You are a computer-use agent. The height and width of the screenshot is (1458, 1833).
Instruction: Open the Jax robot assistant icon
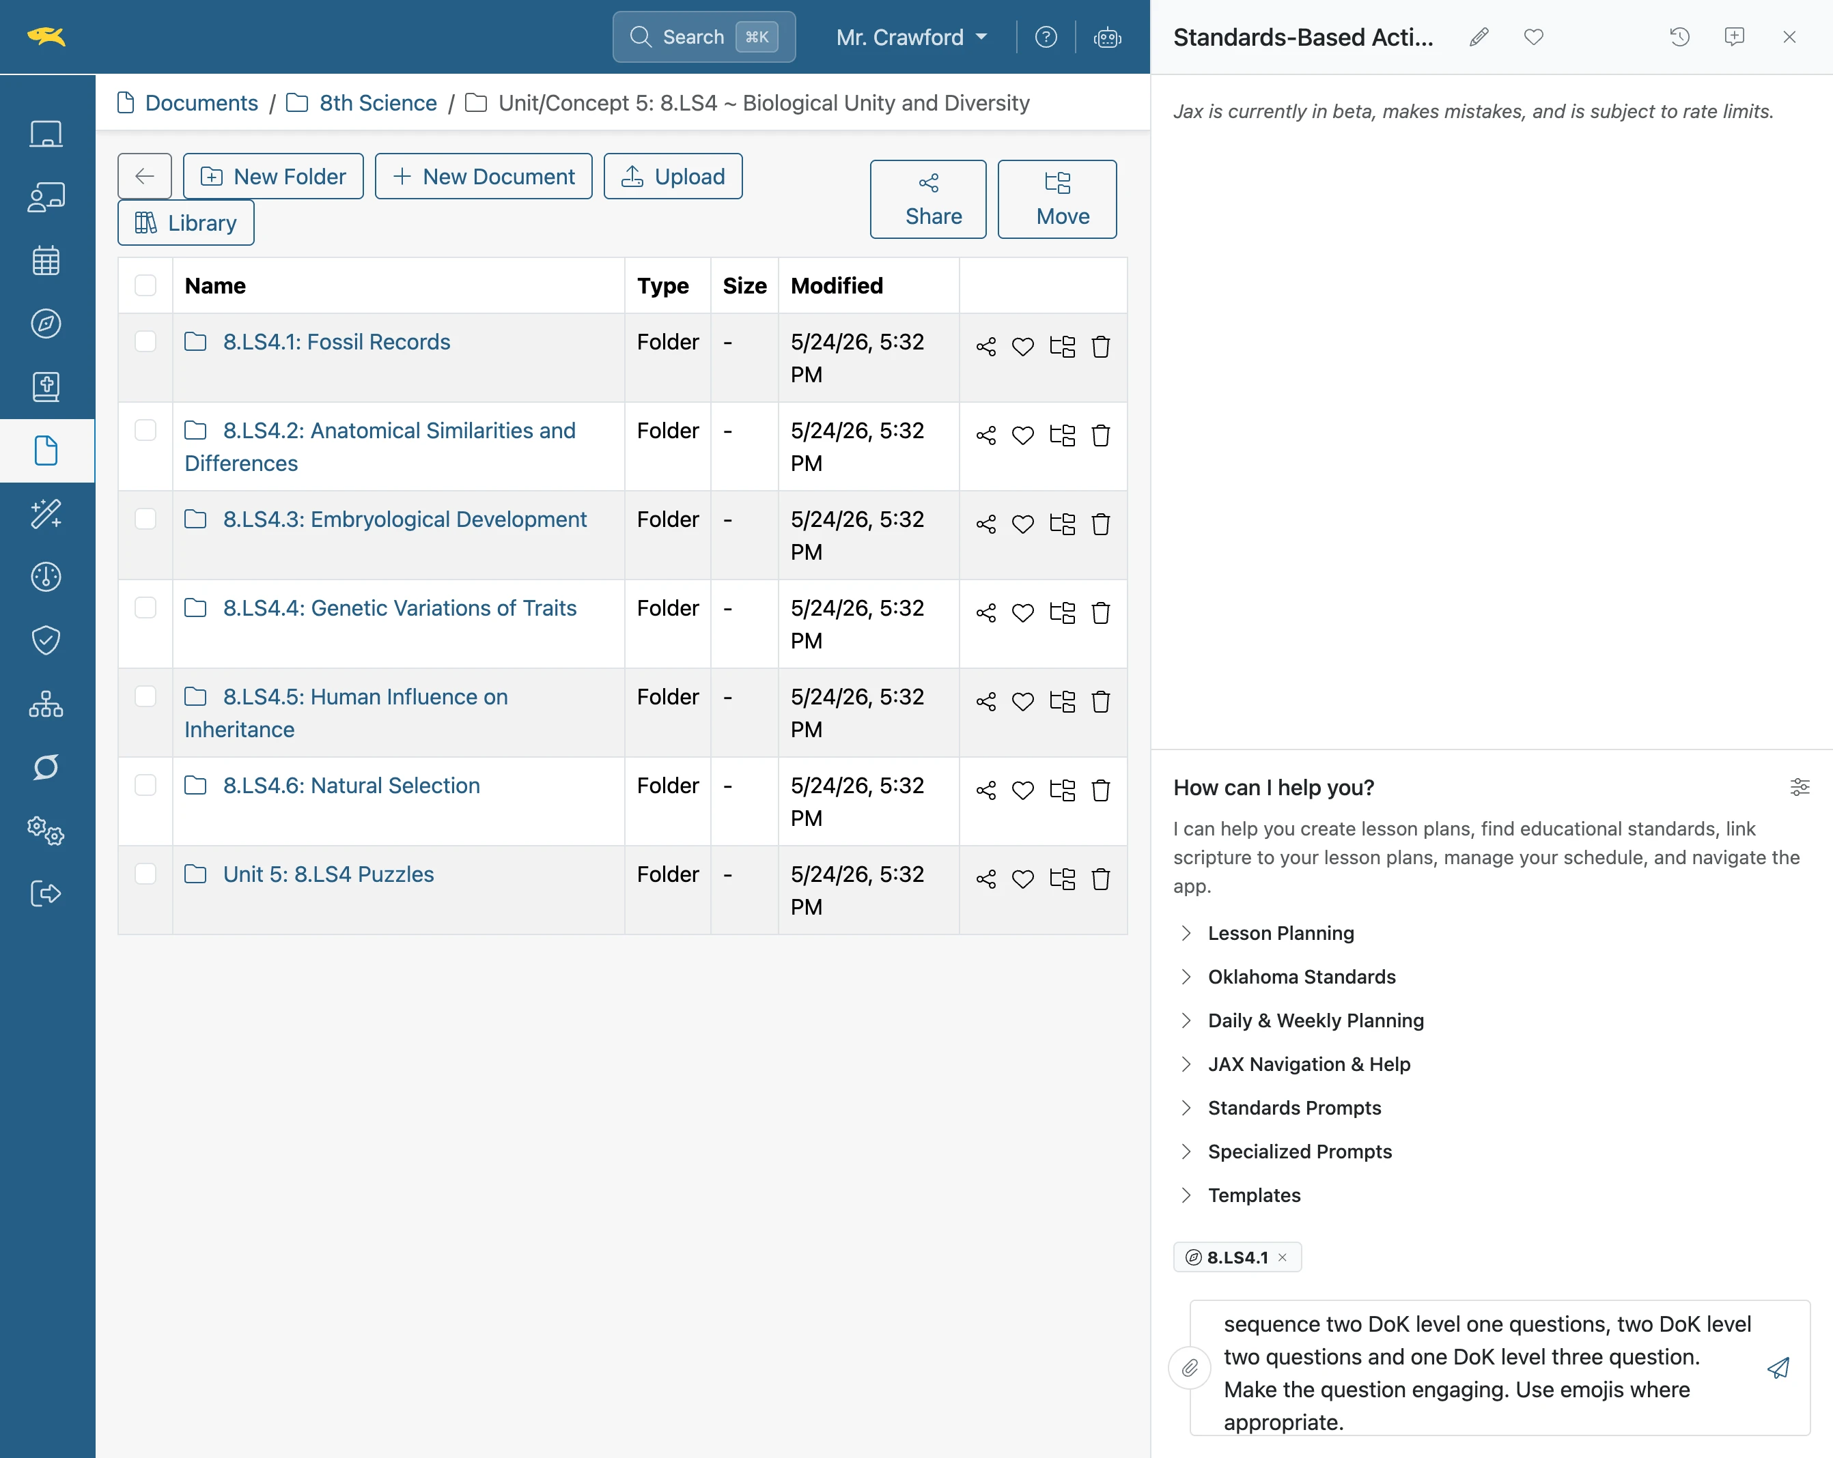click(x=1107, y=38)
